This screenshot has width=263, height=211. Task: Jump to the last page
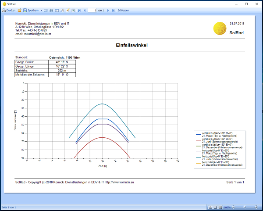(114, 10)
